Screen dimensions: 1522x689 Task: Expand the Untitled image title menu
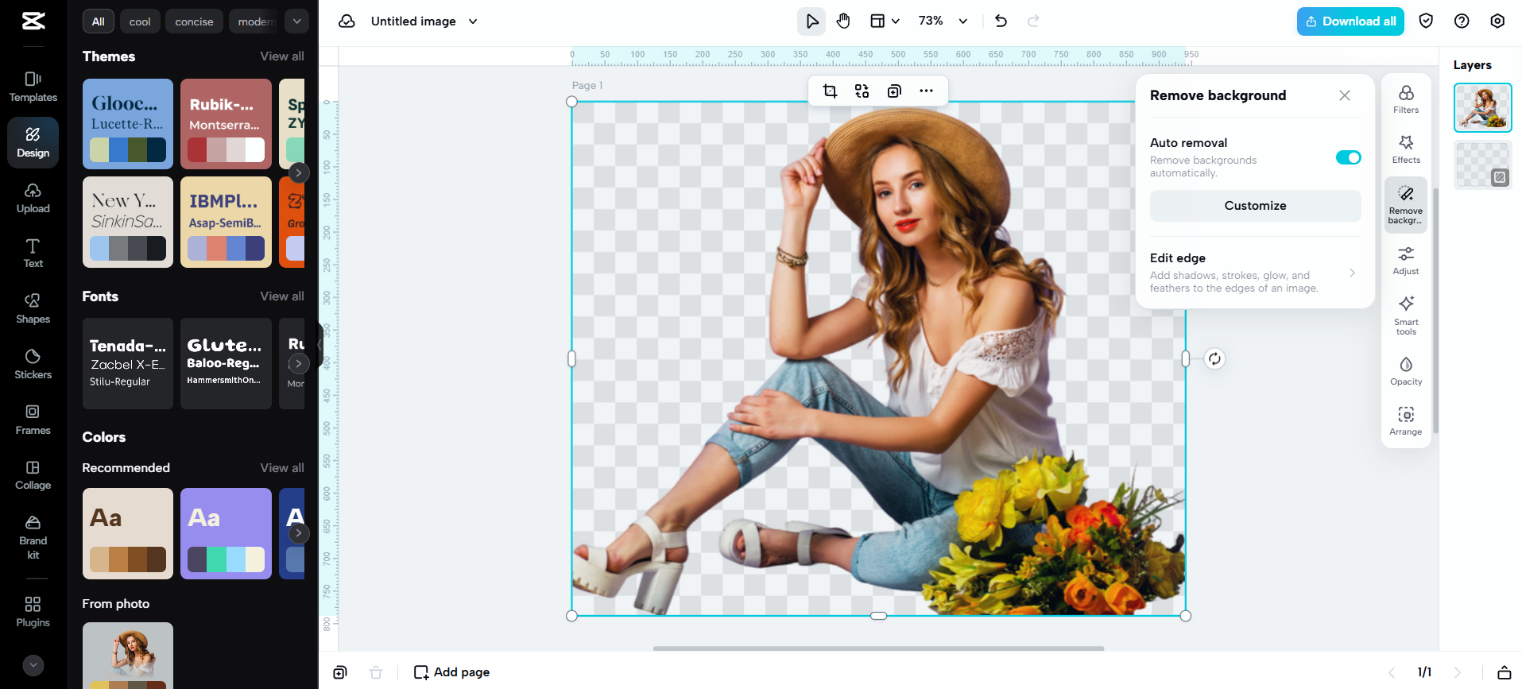473,21
